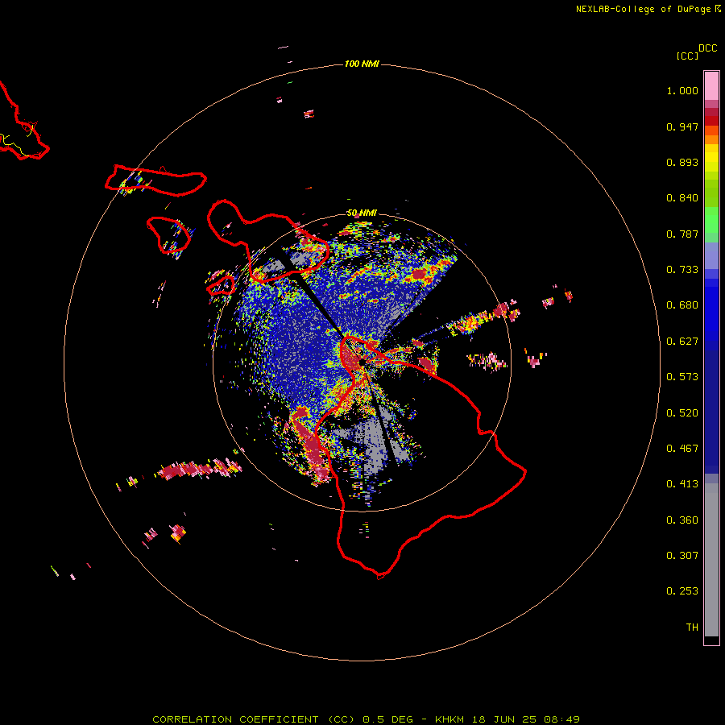This screenshot has height=725, width=725.
Task: Click the 0.840 scale value
Action: [x=682, y=198]
